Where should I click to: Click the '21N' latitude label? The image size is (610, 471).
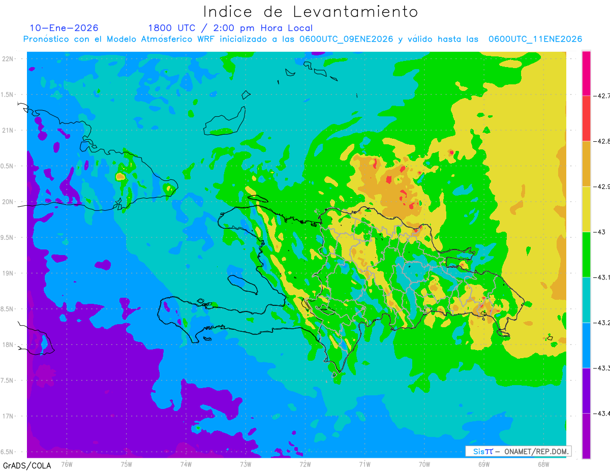coord(8,130)
